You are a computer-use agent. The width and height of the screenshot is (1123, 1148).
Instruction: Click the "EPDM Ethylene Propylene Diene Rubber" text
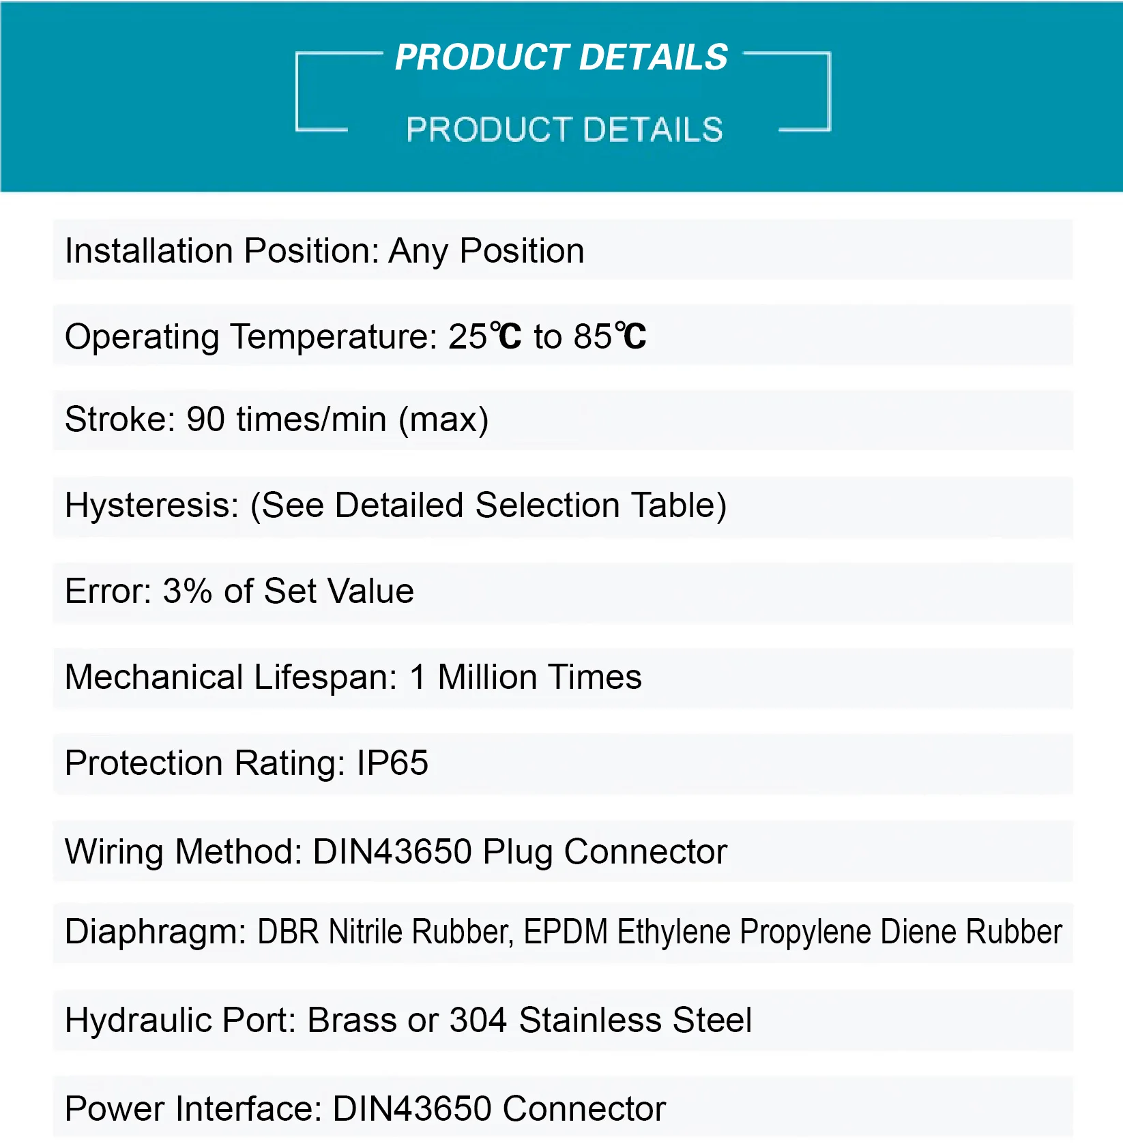(793, 932)
